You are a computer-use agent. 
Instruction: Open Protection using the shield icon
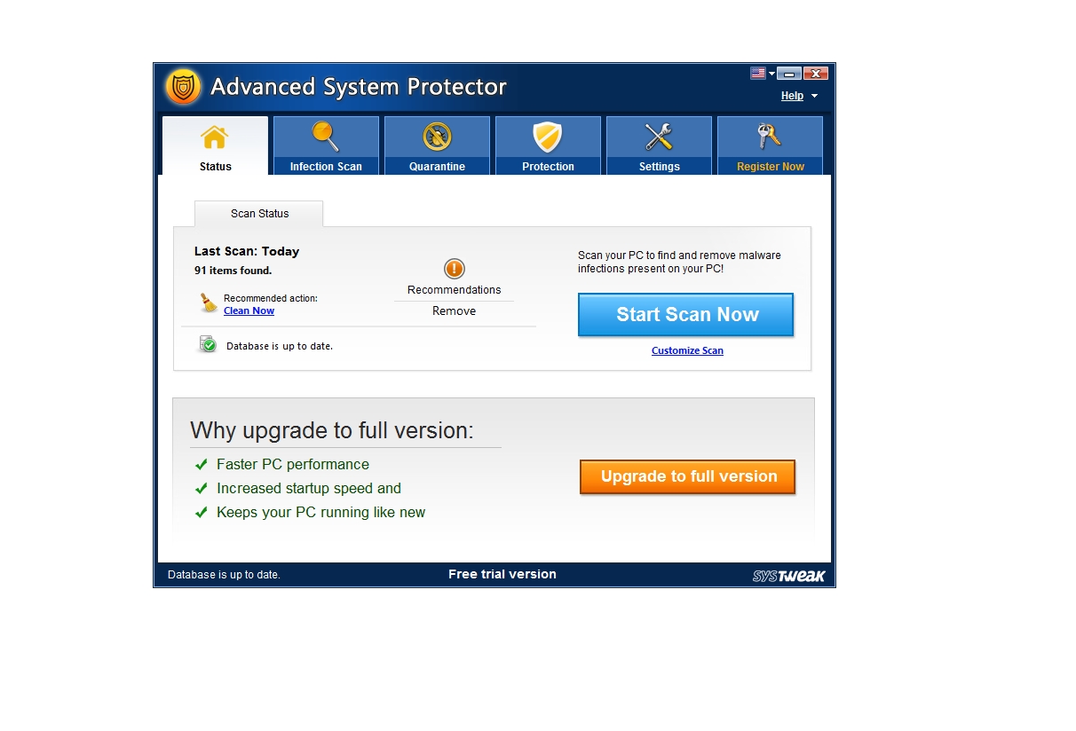pyautogui.click(x=548, y=138)
